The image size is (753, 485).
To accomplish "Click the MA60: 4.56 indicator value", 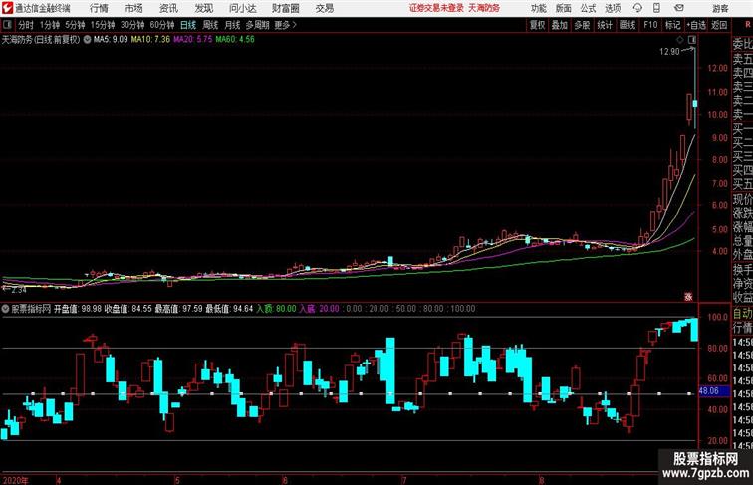I will 235,40.
